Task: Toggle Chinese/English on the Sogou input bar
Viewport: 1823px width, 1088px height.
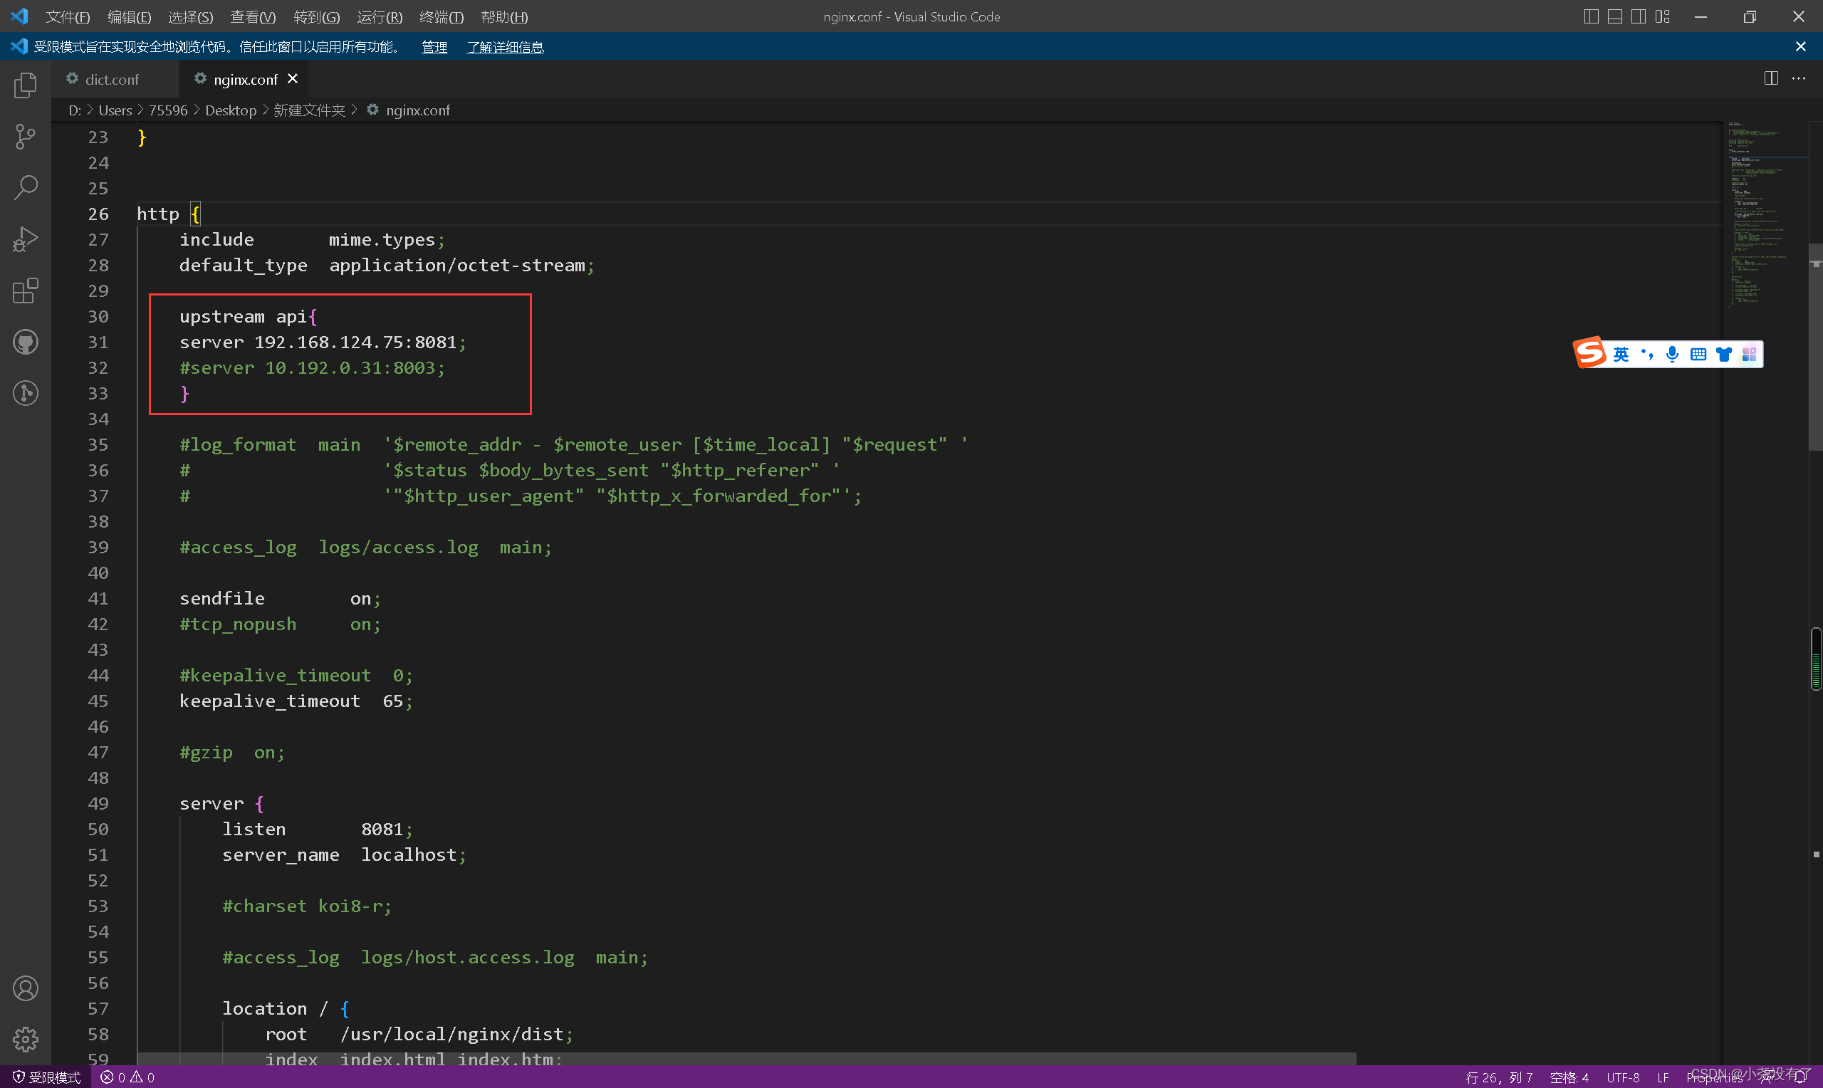Action: coord(1622,354)
